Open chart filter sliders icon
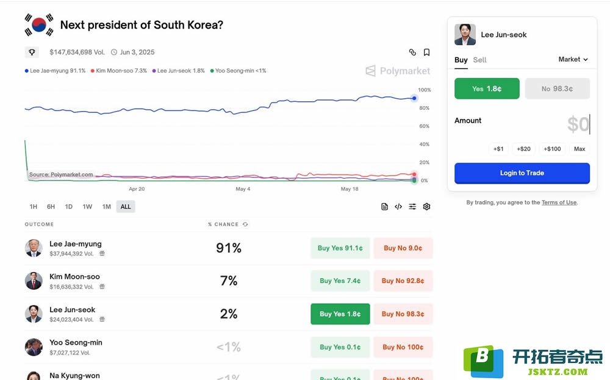610x380 pixels. pyautogui.click(x=412, y=207)
